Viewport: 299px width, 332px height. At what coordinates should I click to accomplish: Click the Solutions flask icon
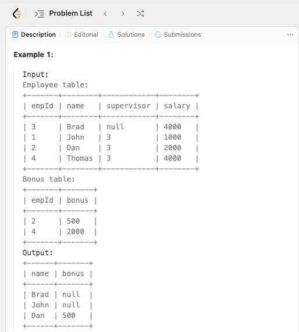111,34
